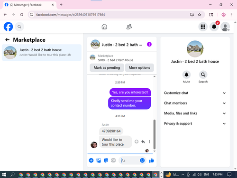Click 'Kindly send me your contact number' bubble
The width and height of the screenshot is (237, 178).
[x=129, y=103]
